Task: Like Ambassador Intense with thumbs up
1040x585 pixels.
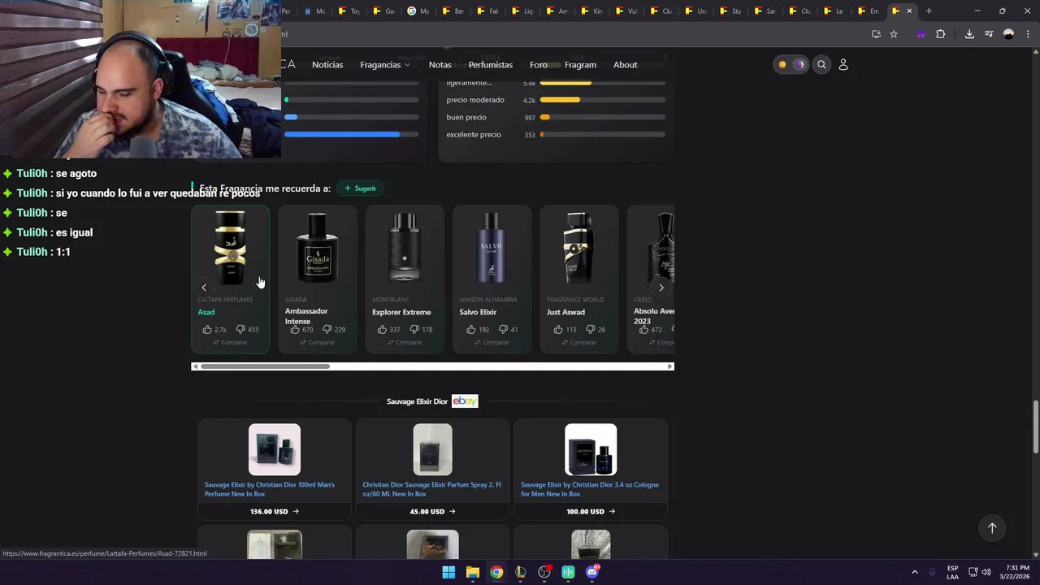Action: [295, 329]
